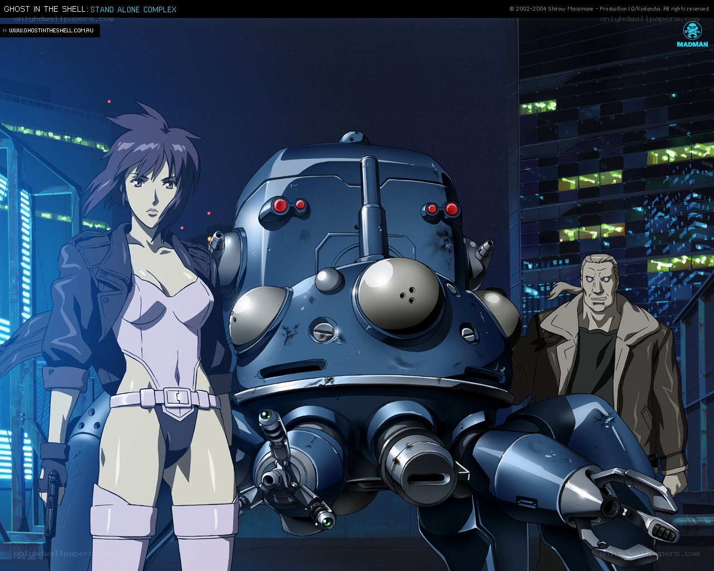The height and width of the screenshot is (571, 714).
Task: Click the "GHOST IN THE SHELL" title text
Action: point(45,9)
